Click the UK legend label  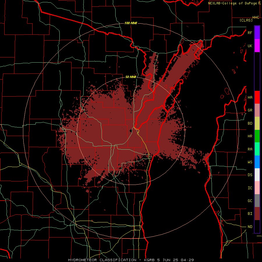250,46
